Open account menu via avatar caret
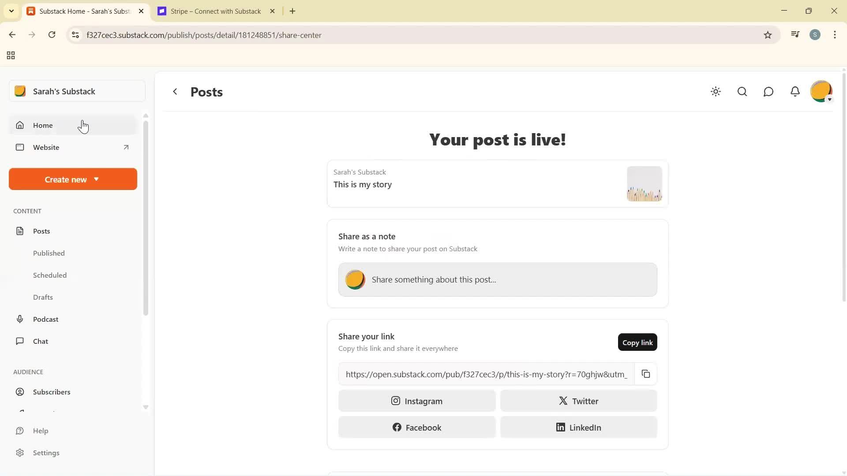 829,100
